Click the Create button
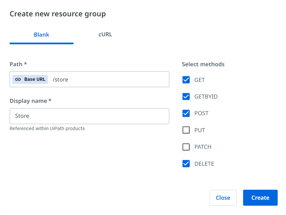Screen dimensions: 286x215 coord(260,198)
